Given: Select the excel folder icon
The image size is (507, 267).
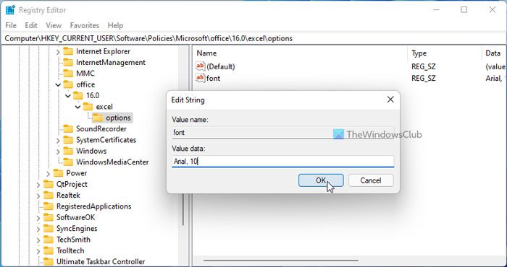Looking at the screenshot, I should coord(88,107).
